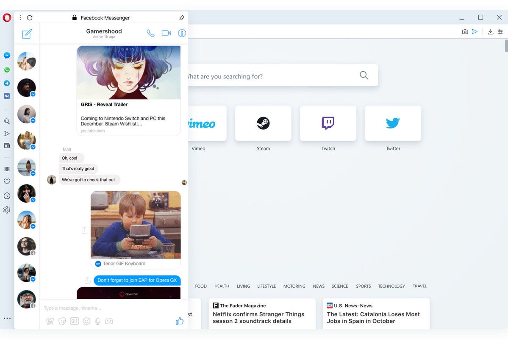Start a video call with Gamershood
508x339 pixels.
[x=166, y=33]
